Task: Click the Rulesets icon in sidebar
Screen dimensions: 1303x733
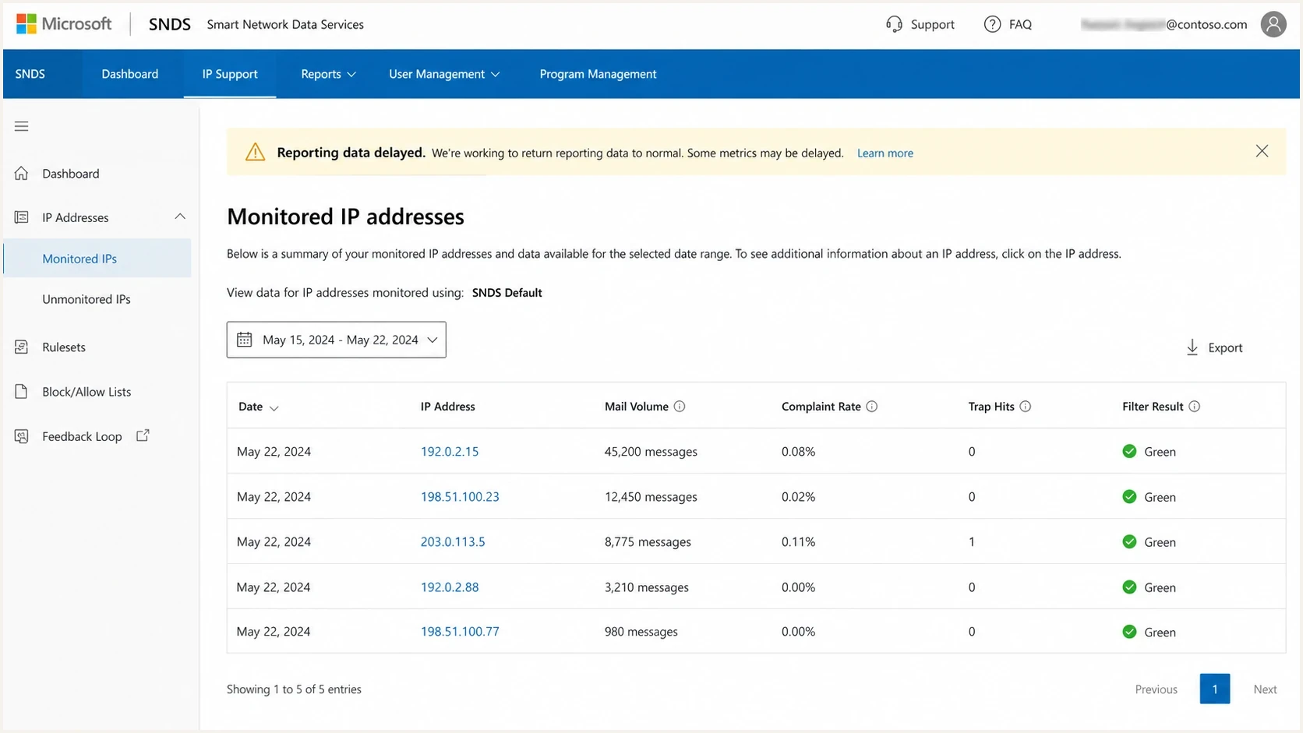Action: pyautogui.click(x=22, y=347)
